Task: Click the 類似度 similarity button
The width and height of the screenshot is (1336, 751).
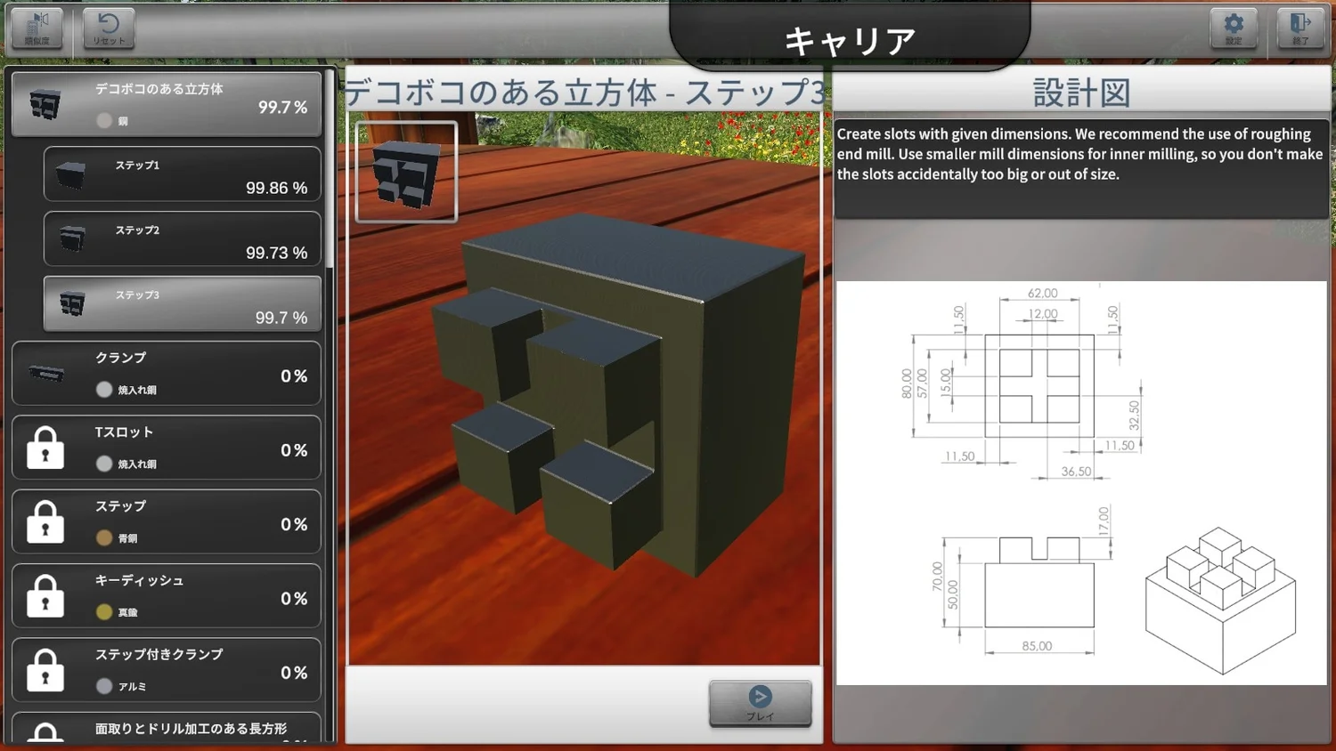Action: tap(37, 28)
